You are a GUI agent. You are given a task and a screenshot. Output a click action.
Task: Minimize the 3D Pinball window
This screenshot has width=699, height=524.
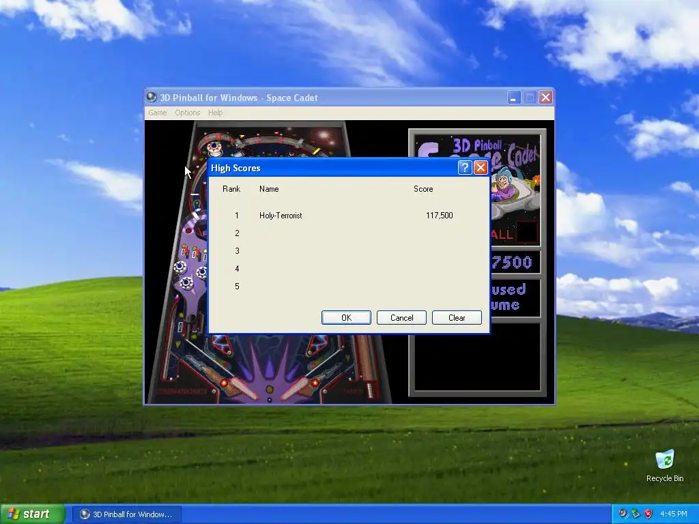[x=514, y=98]
